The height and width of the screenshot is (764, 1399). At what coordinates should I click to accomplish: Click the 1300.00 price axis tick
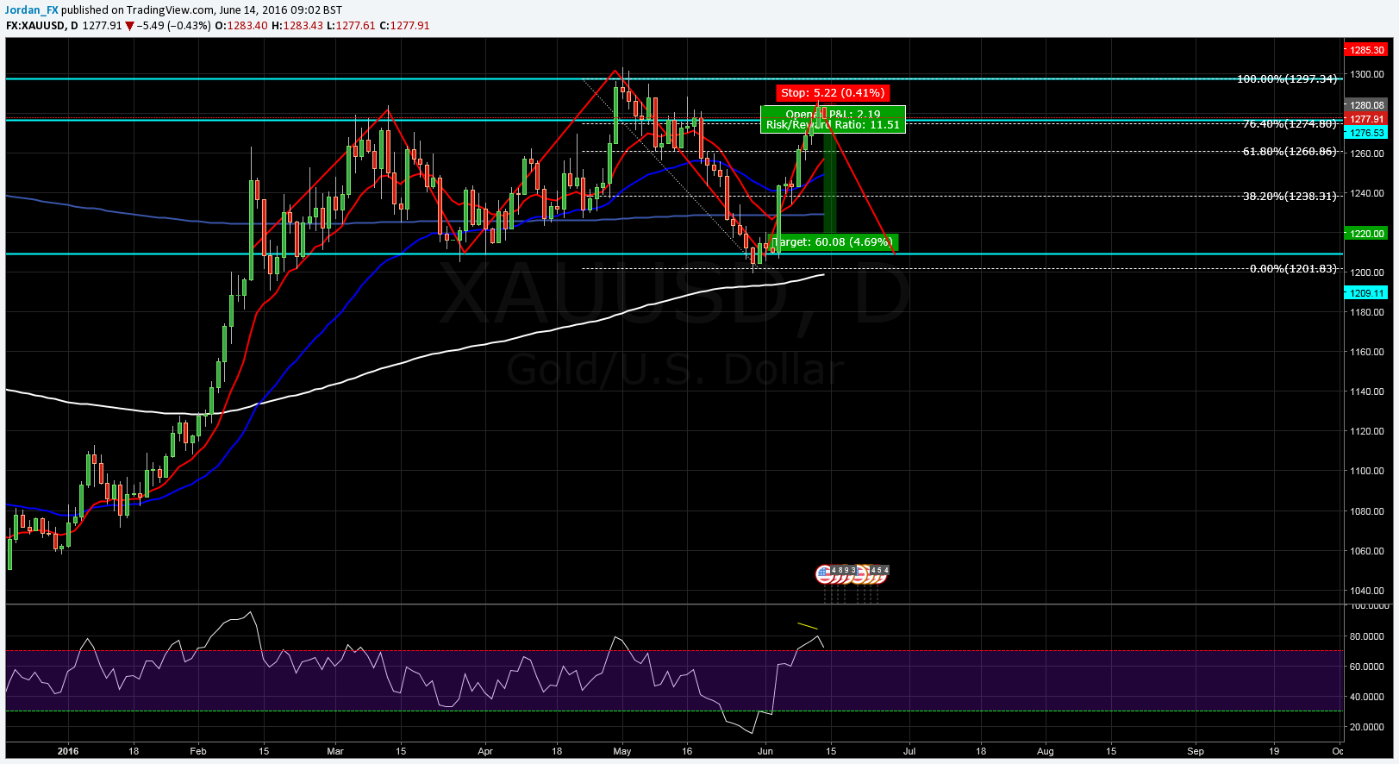pyautogui.click(x=1367, y=74)
